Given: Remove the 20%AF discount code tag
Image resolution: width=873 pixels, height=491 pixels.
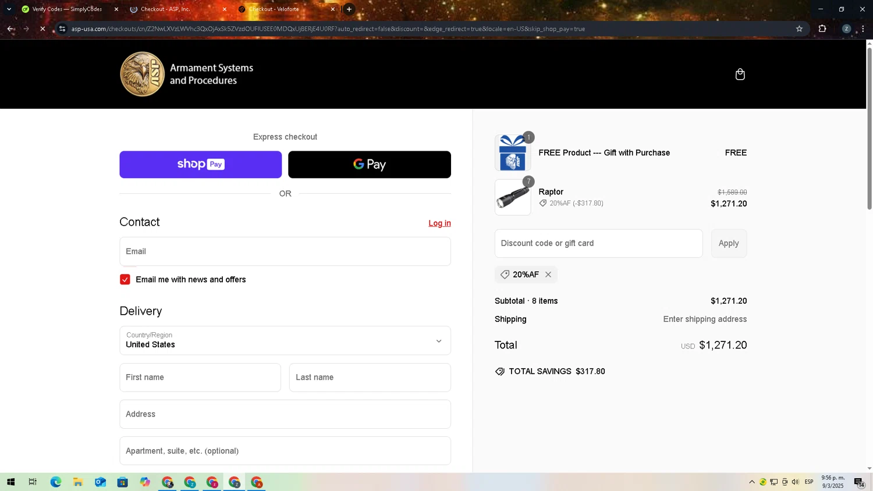Looking at the screenshot, I should (548, 275).
